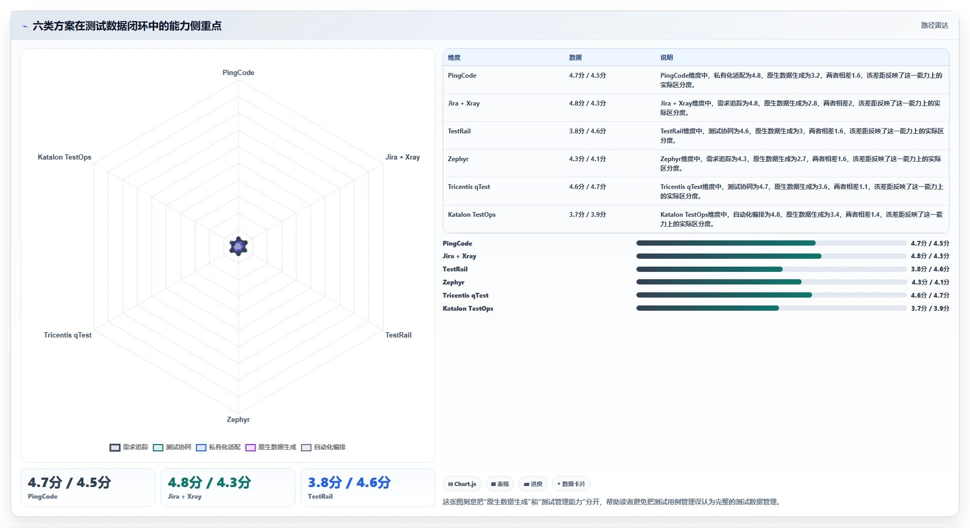This screenshot has width=970, height=528.
Task: Click the Tricentis qTest progress bar
Action: 771,295
